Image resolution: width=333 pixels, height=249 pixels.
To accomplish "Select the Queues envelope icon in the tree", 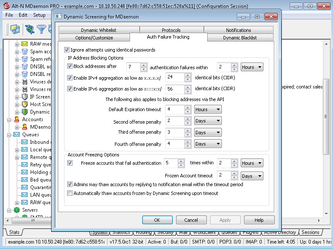I will coord(17,135).
